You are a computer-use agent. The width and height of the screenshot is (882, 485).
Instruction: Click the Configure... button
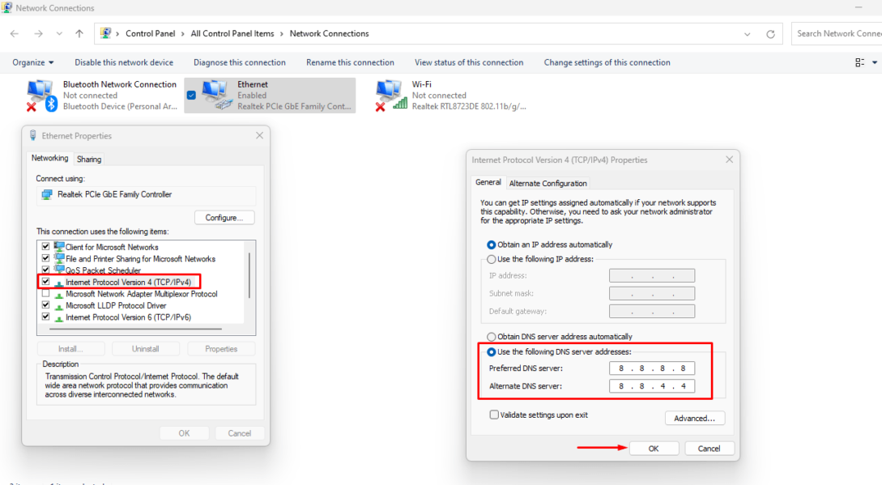[224, 218]
